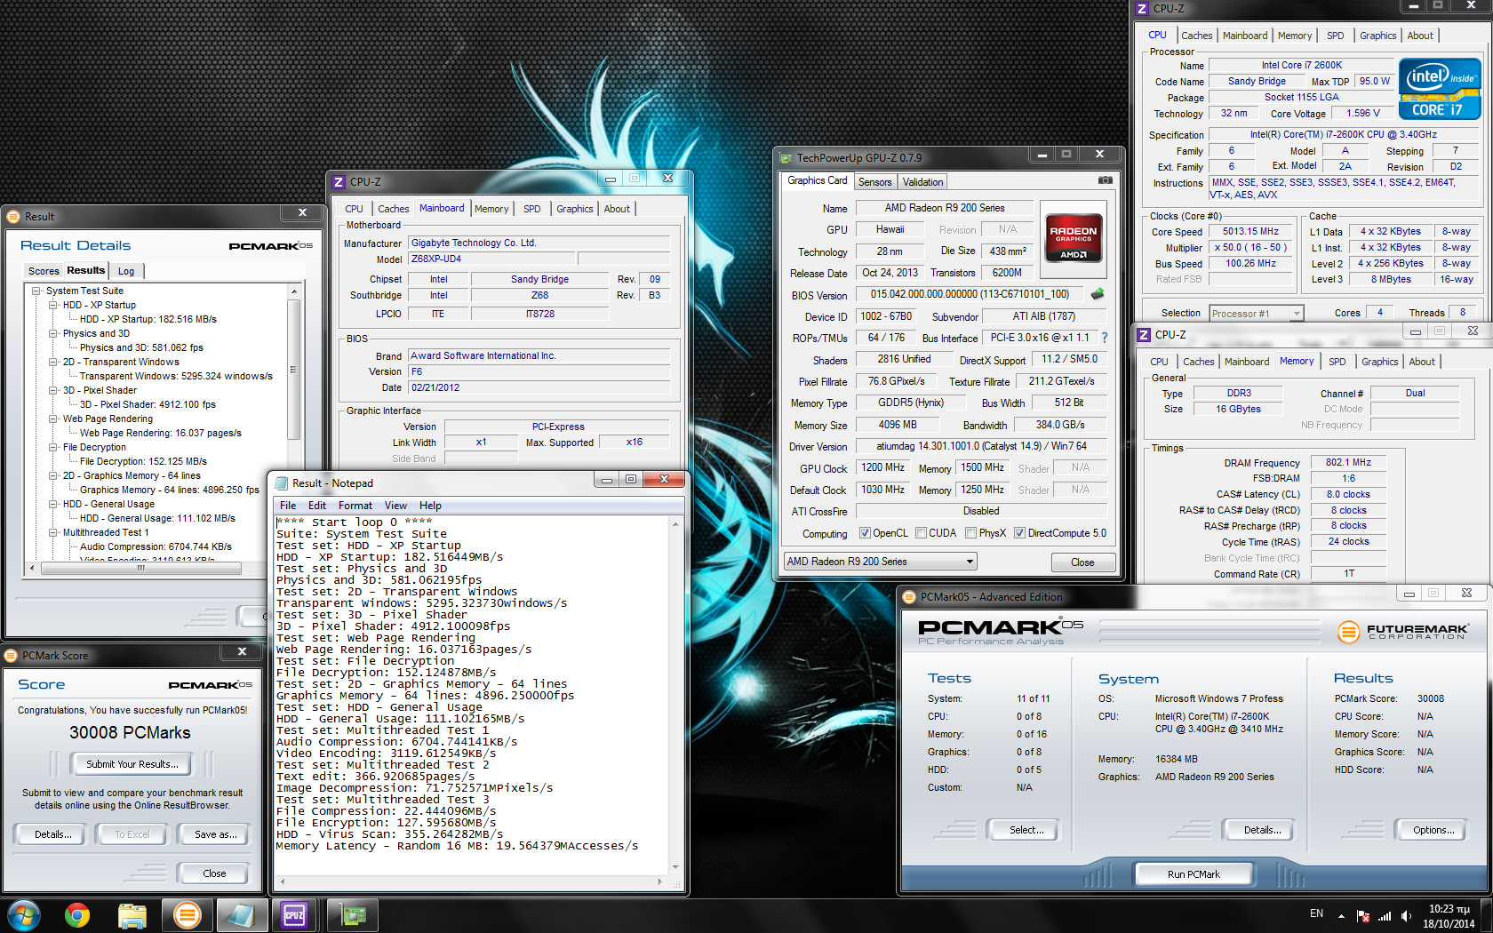Collapse the 2D - Transparent Windows node
The width and height of the screenshot is (1493, 933).
coord(53,362)
